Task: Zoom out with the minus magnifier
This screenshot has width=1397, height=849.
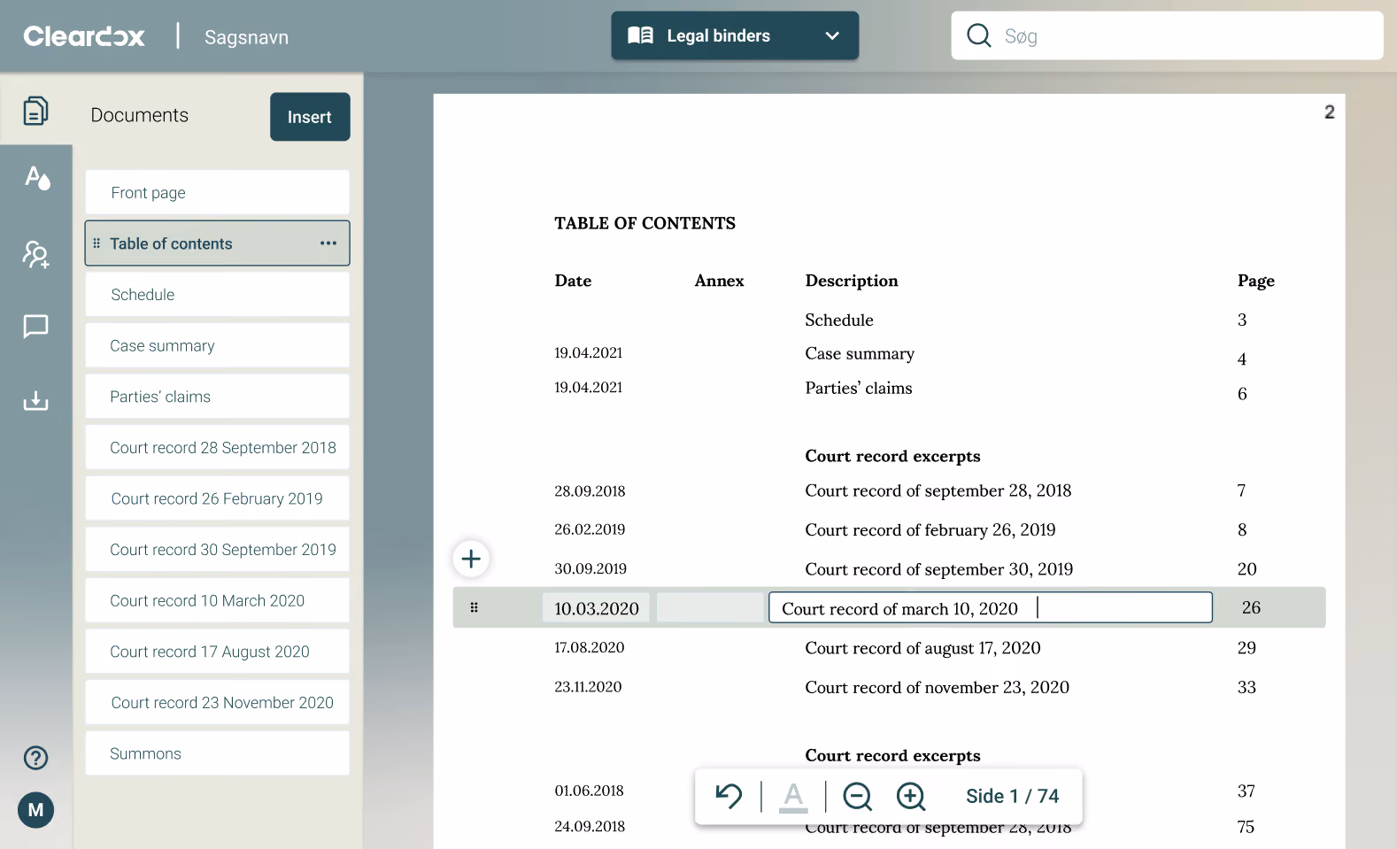Action: [857, 797]
